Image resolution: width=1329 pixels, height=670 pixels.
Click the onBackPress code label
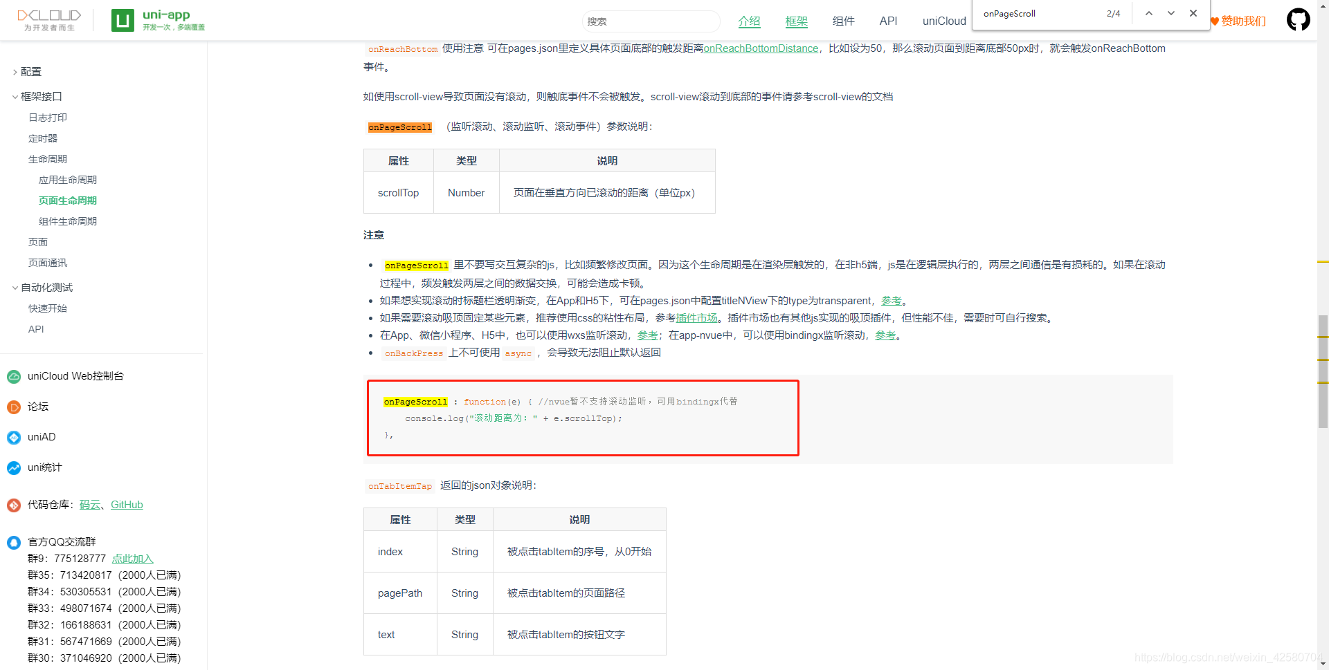(x=414, y=353)
